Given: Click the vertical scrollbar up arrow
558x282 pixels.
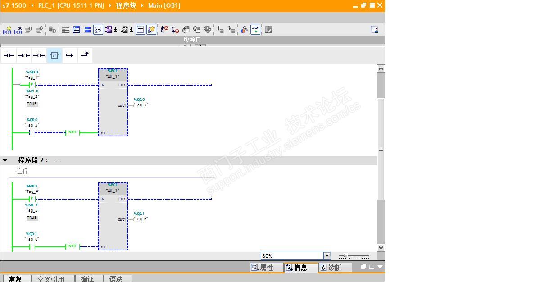Looking at the screenshot, I should pos(381,68).
